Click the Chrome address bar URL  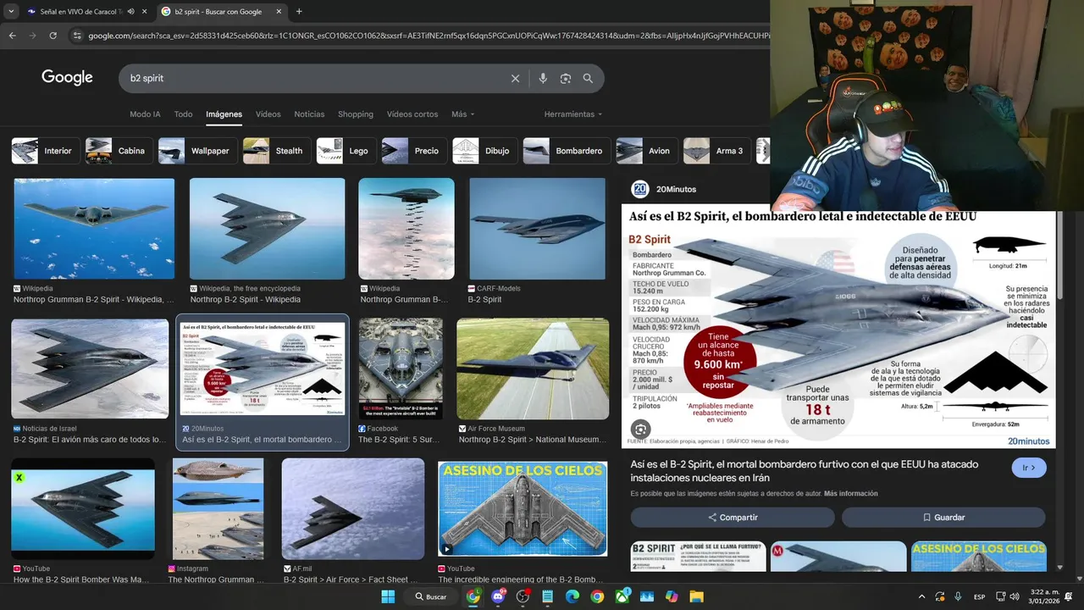click(428, 36)
